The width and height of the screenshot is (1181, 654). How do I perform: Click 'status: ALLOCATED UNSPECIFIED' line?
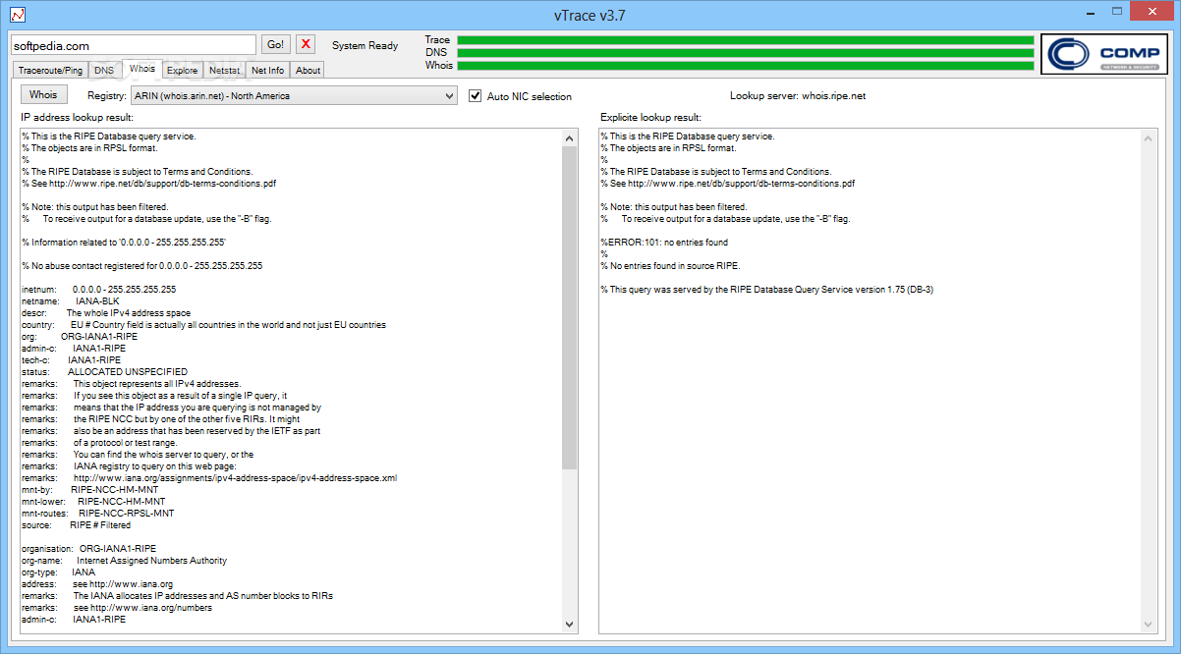click(x=104, y=371)
